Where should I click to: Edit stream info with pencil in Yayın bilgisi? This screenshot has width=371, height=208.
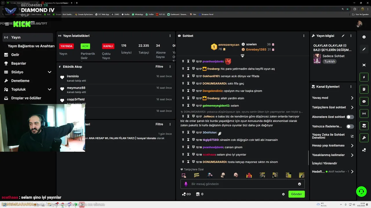pos(343,36)
